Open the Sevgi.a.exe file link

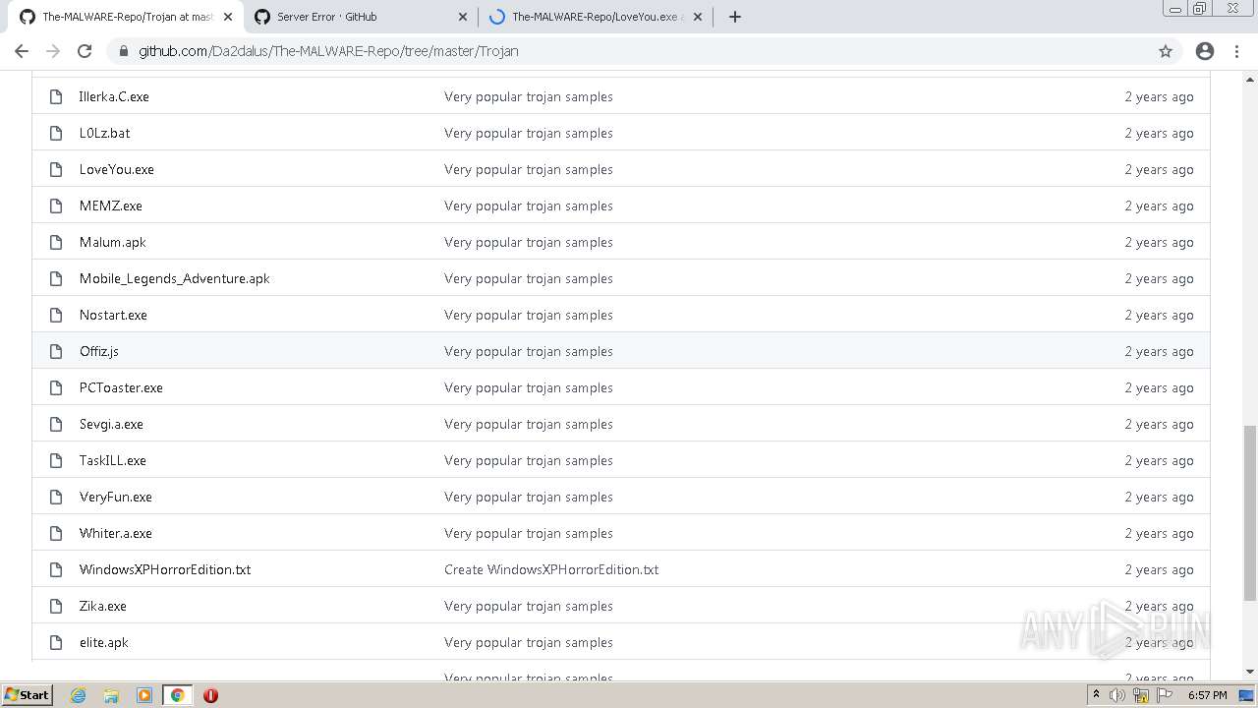click(111, 424)
